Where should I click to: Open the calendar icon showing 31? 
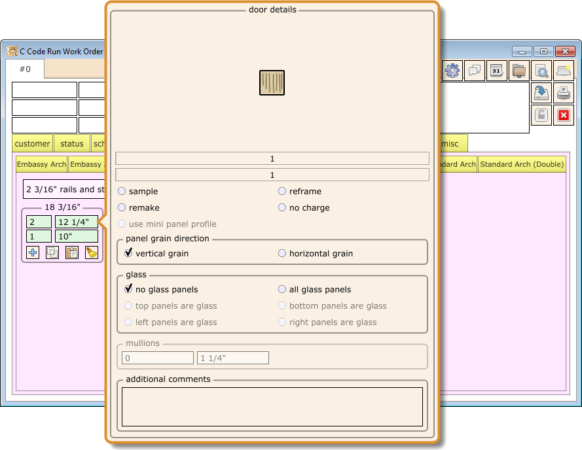[x=496, y=71]
